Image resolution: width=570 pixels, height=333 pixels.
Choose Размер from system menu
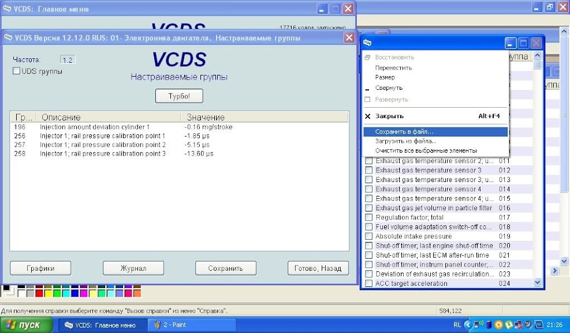tap(435, 77)
